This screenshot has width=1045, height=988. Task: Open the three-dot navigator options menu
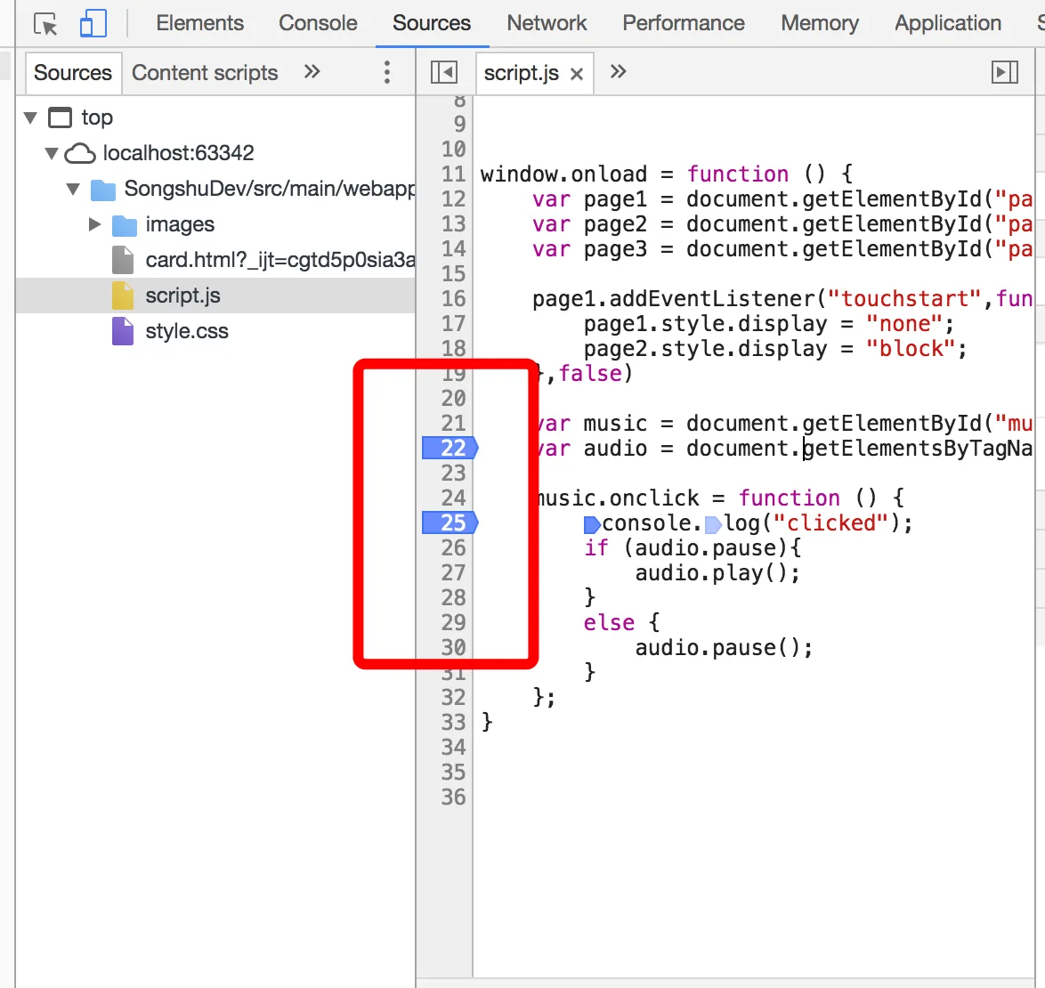click(x=386, y=72)
